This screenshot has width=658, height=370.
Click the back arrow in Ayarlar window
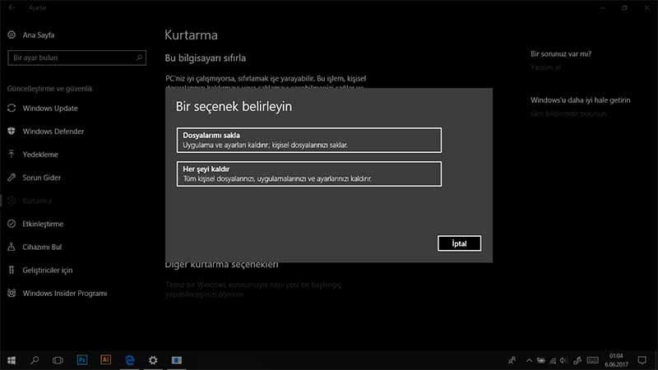coord(12,7)
